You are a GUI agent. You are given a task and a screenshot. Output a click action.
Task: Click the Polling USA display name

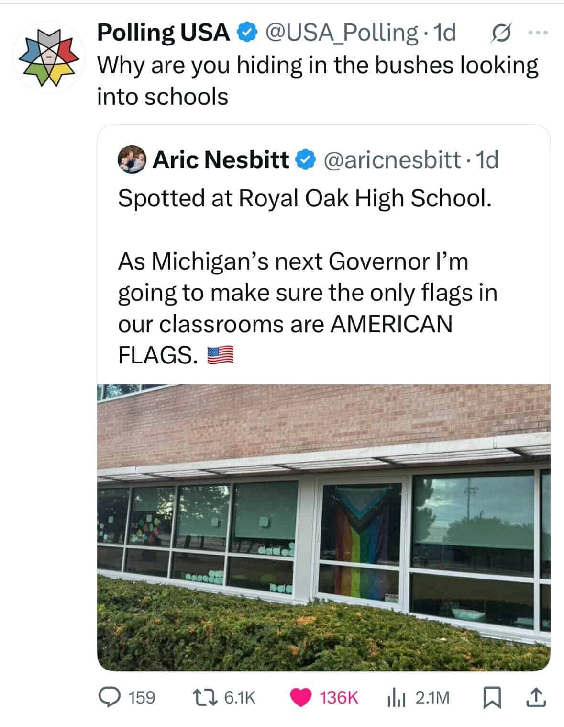163,33
